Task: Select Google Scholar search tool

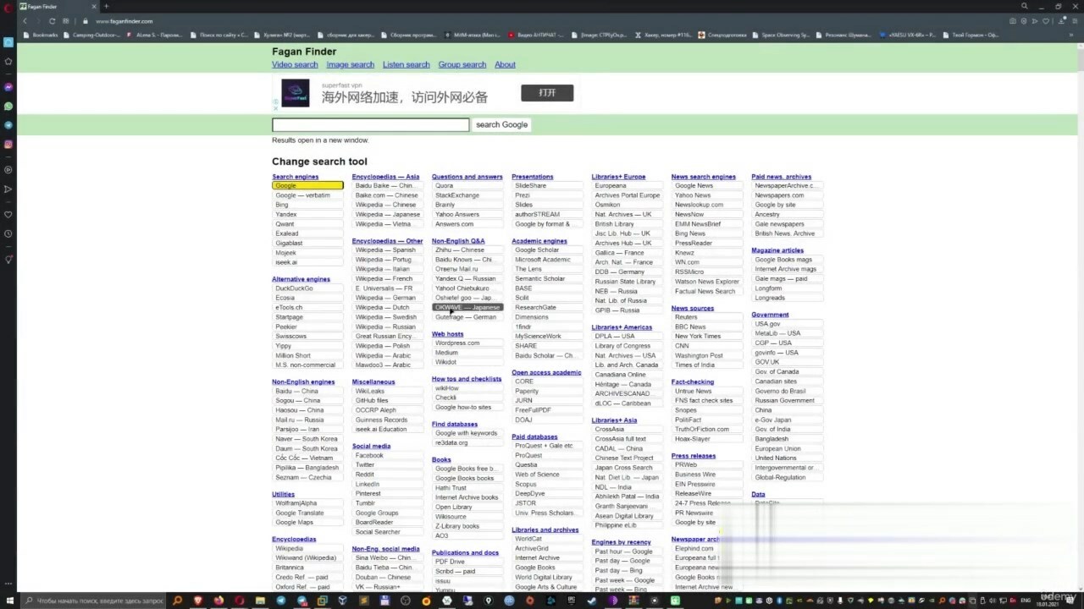Action: (x=547, y=250)
